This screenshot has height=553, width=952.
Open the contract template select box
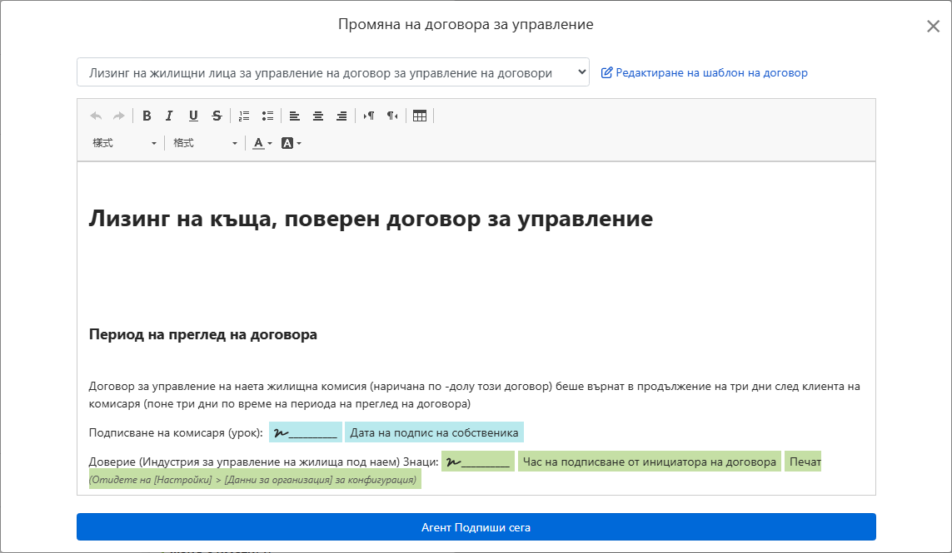coord(332,72)
